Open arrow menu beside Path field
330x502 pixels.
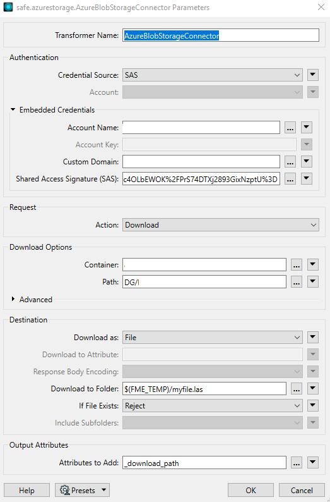(313, 282)
